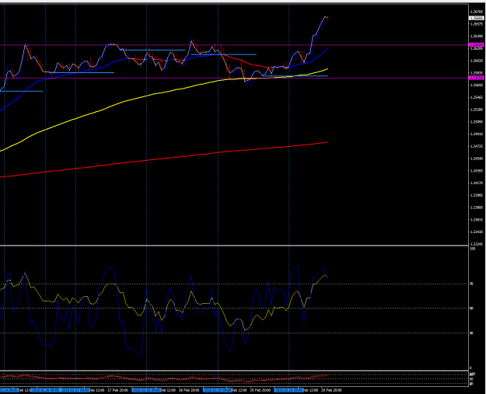
Task: Select the lower magenta horizontal line on the chart
Action: [234, 78]
